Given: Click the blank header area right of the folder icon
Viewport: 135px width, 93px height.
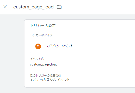Looking at the screenshot, I should point(98,7).
